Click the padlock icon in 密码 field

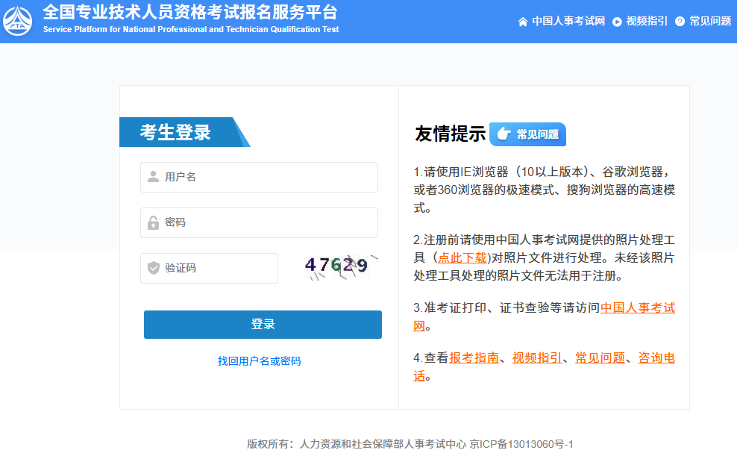153,222
